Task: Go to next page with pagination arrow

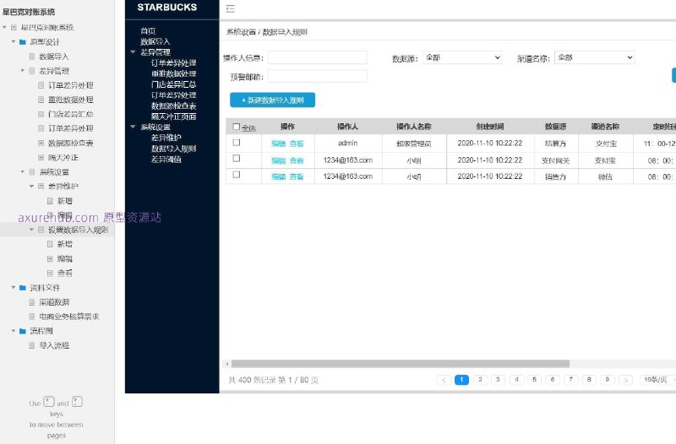Action: pos(625,380)
